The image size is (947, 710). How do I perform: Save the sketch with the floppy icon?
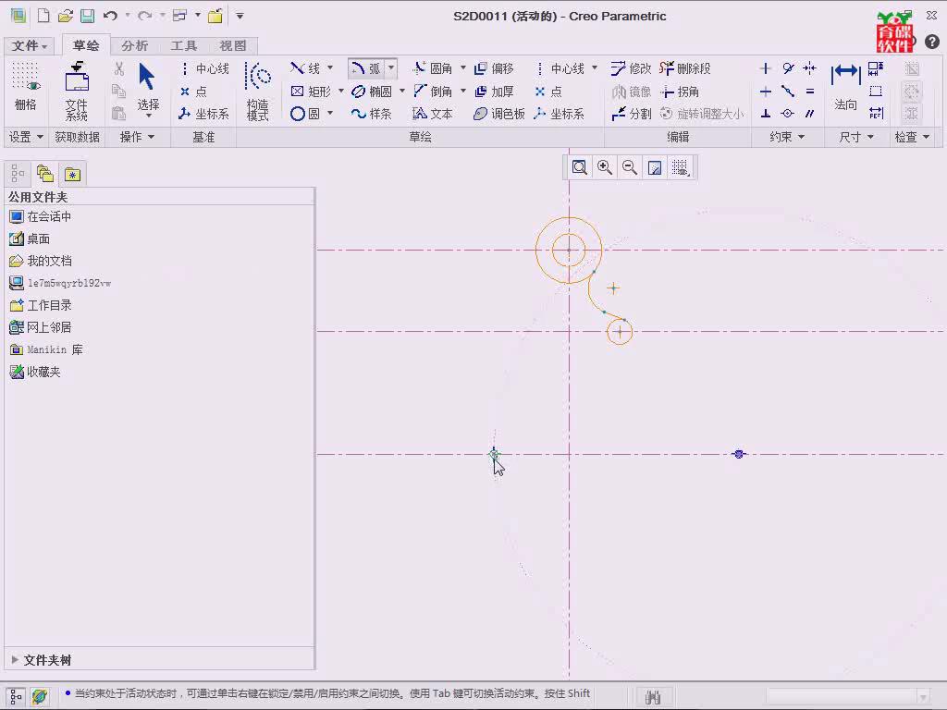tap(87, 16)
